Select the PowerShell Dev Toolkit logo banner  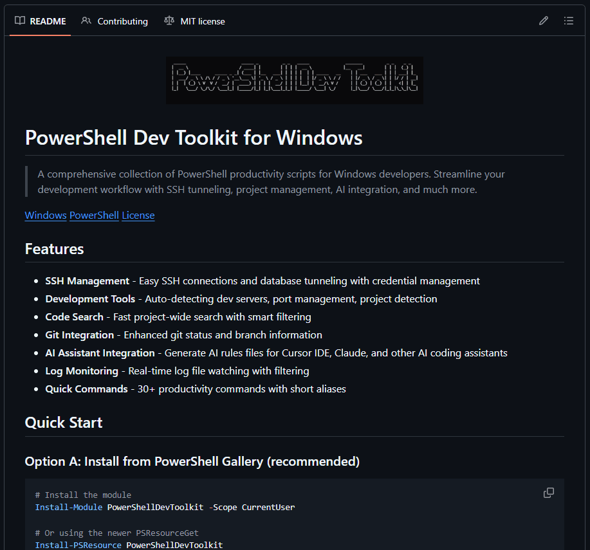click(x=294, y=80)
